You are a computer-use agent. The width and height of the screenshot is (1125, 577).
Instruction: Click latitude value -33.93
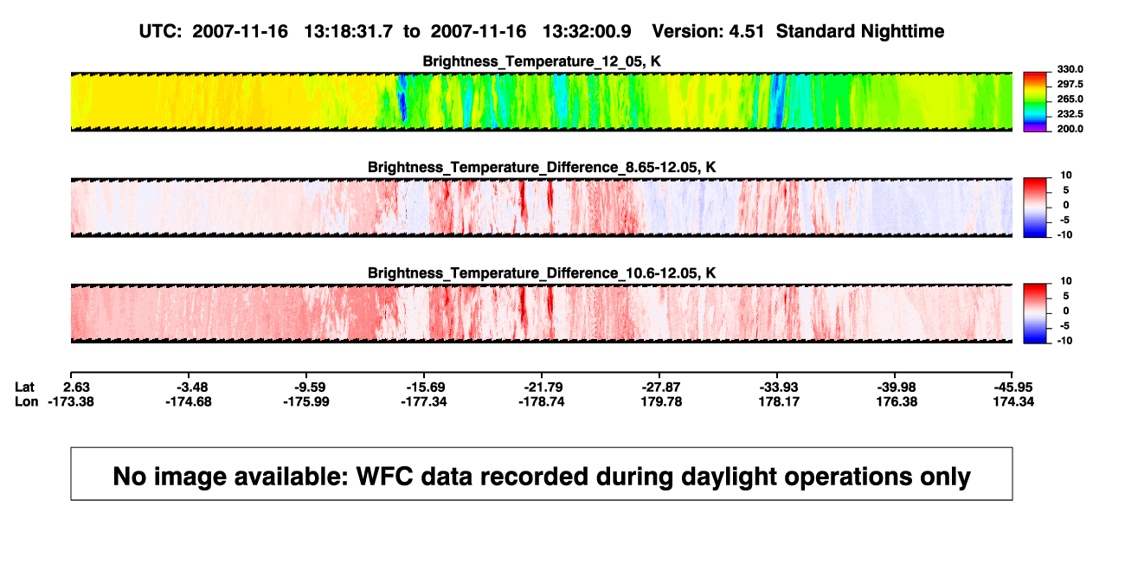click(x=777, y=387)
